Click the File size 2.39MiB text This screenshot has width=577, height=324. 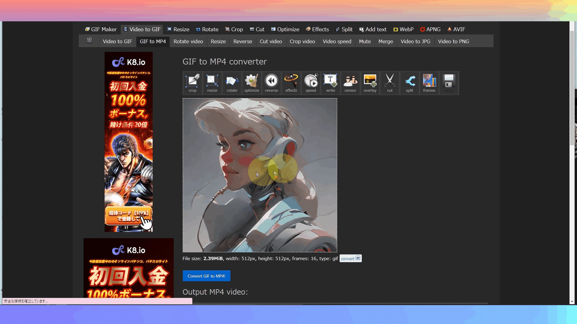(x=203, y=259)
